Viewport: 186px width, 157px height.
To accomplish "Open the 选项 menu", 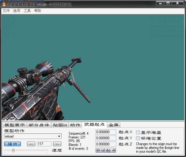I will click(17, 11).
